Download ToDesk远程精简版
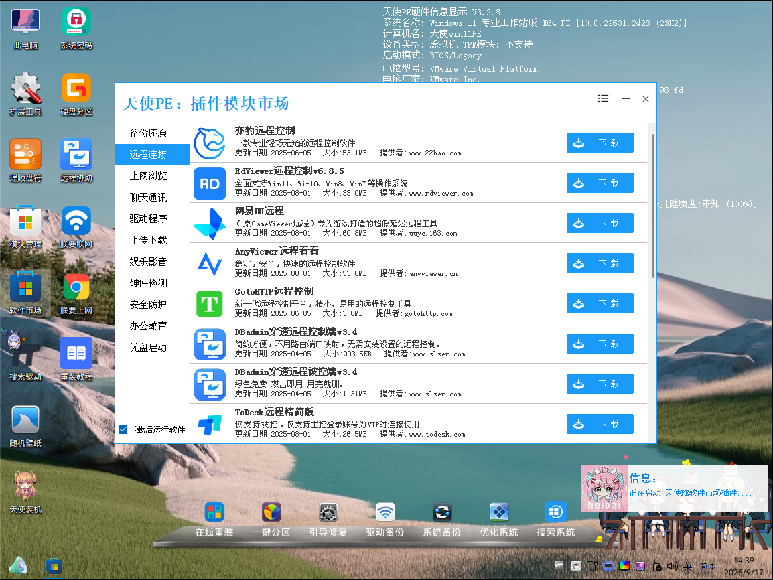Screen dimensions: 773x580 600,424
